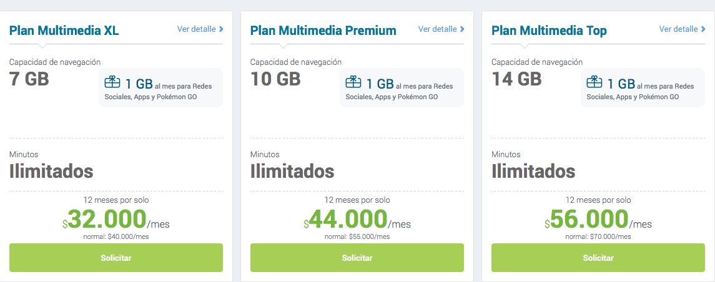This screenshot has height=282, width=715.
Task: Click the chevron beside Premium's Ver detalle
Action: click(462, 29)
